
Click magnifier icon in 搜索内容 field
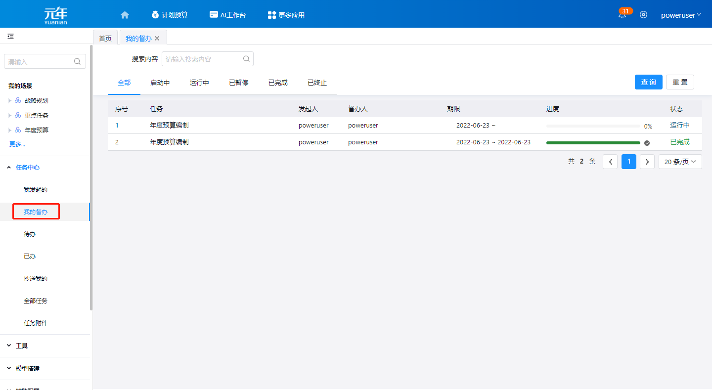(x=246, y=59)
